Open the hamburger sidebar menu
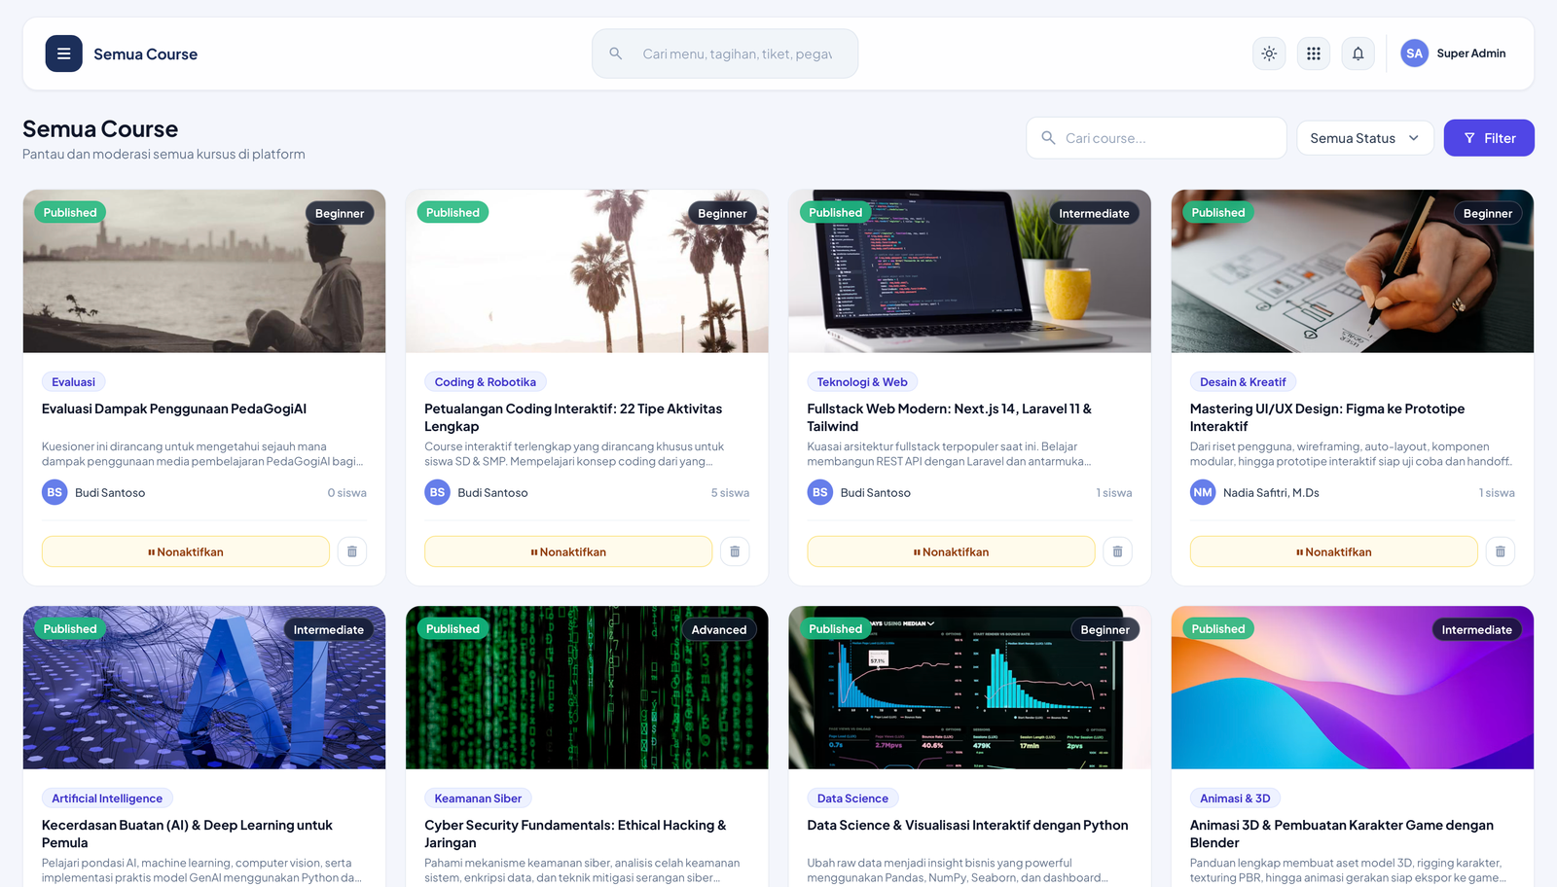Viewport: 1557px width, 887px height. coord(63,53)
